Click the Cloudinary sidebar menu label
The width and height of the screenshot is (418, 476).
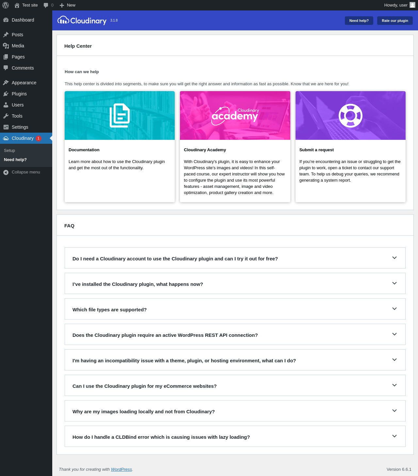[x=23, y=138]
